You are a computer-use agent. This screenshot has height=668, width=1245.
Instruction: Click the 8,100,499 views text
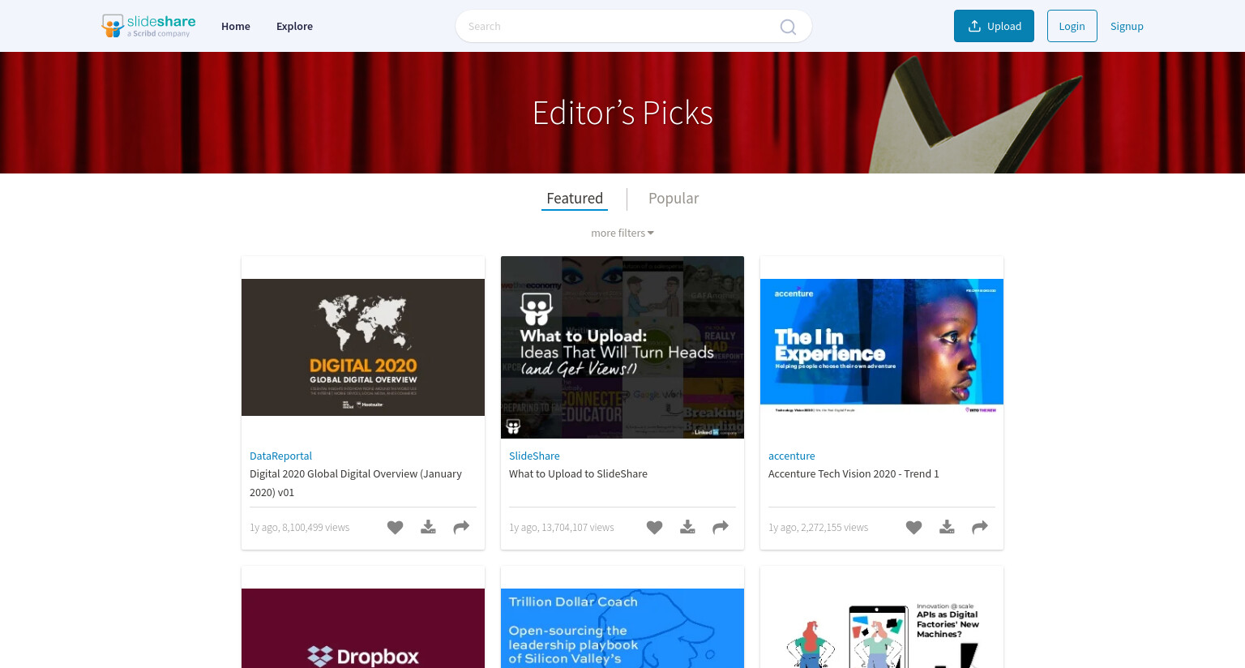coord(315,528)
